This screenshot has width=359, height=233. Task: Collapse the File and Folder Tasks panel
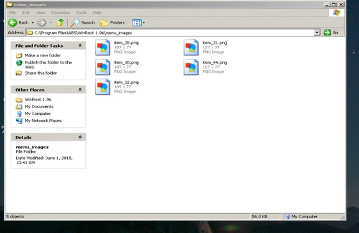80,45
